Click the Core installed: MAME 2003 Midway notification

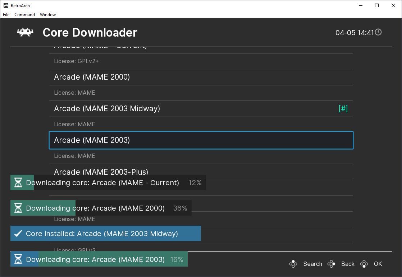[x=106, y=234]
